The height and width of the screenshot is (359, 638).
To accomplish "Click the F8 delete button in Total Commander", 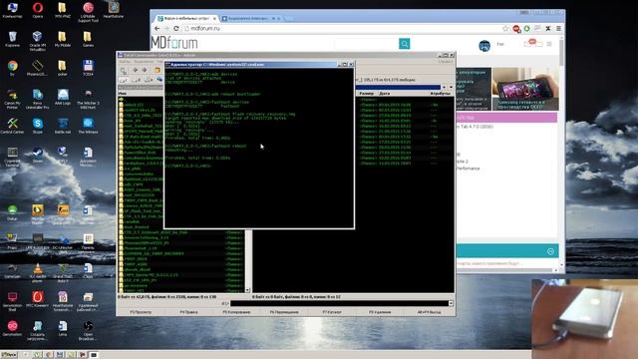I will pyautogui.click(x=380, y=312).
